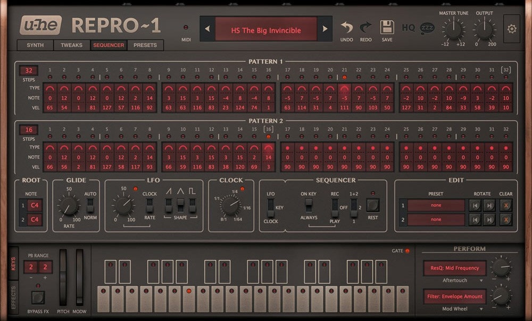Open the Edit preset 1 dropdown
Image resolution: width=532 pixels, height=321 pixels.
tap(436, 206)
